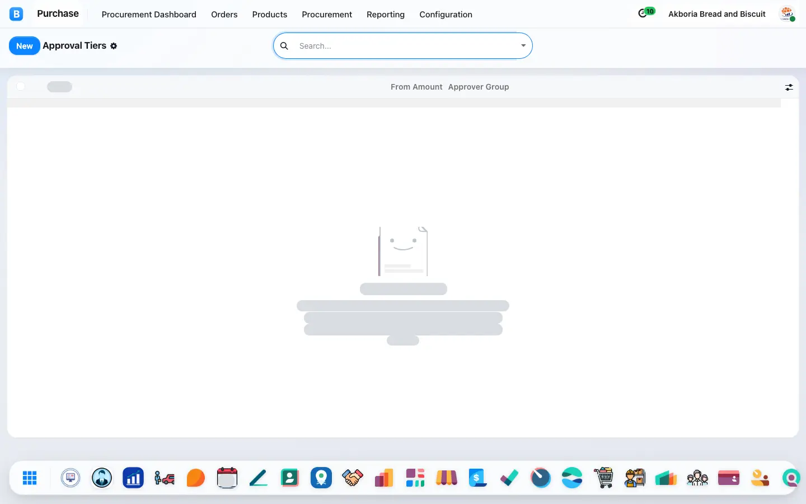Open the shopping cart dock app
This screenshot has height=504, width=806.
tap(603, 478)
